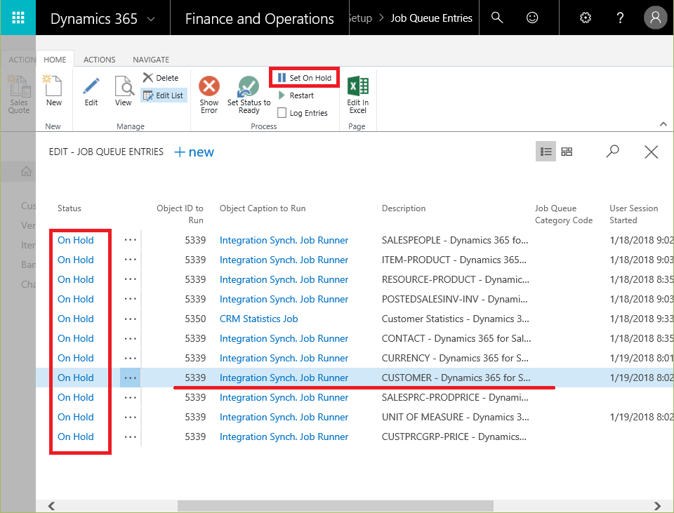Toggle Edit List mode

(164, 95)
